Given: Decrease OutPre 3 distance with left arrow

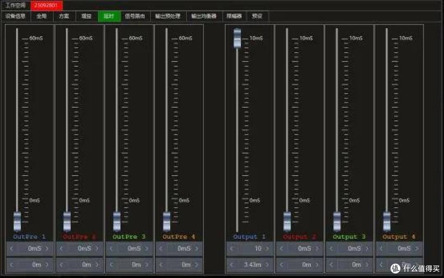Looking at the screenshot, I should [x=111, y=265].
